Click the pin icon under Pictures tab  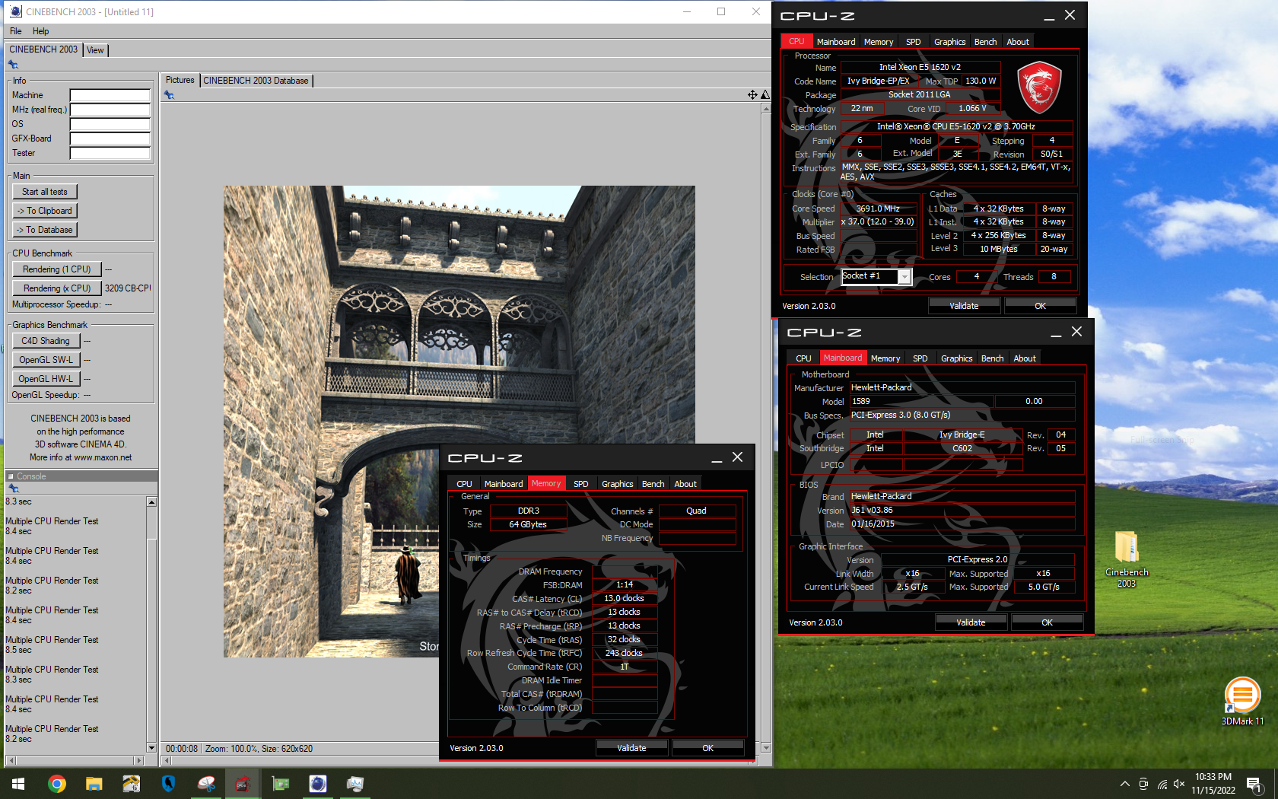click(169, 95)
